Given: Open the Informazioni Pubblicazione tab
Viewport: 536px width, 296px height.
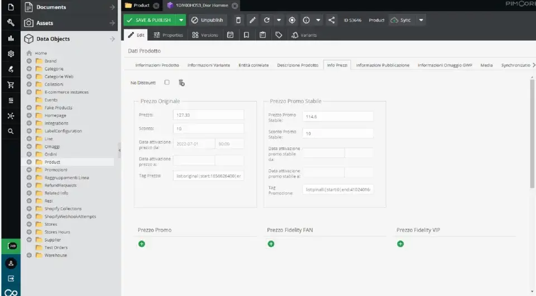Looking at the screenshot, I should (382, 65).
